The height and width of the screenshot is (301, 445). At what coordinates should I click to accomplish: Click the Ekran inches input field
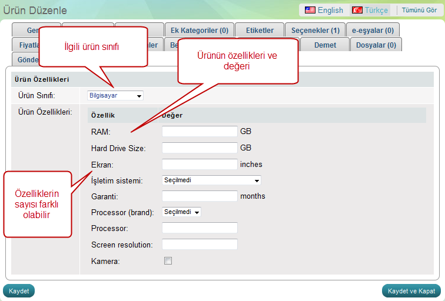tap(200, 164)
